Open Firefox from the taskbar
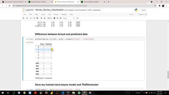 (46, 93)
